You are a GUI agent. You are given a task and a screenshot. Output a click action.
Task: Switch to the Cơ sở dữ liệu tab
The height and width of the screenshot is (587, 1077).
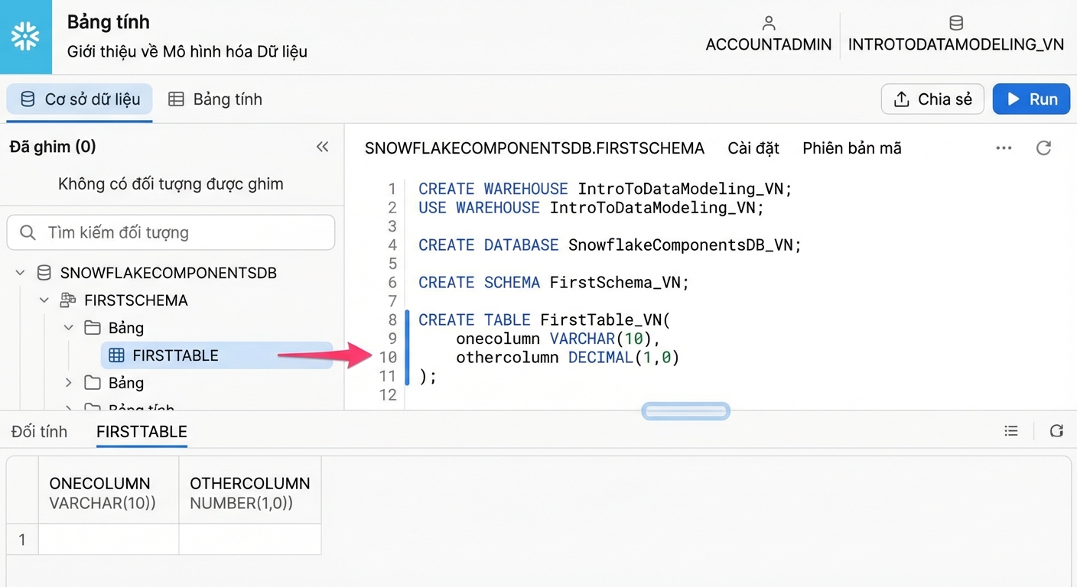click(x=80, y=99)
